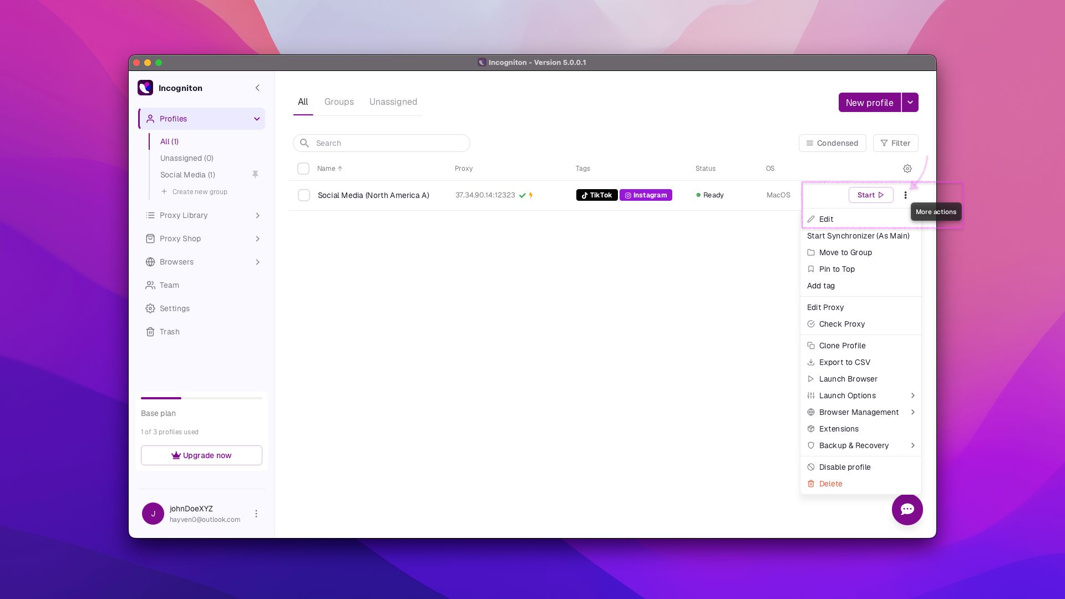Image resolution: width=1065 pixels, height=599 pixels.
Task: Select all profiles with header checkbox
Action: click(303, 169)
